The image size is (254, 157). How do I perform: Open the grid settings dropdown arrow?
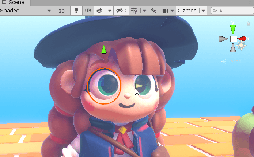(x=144, y=11)
